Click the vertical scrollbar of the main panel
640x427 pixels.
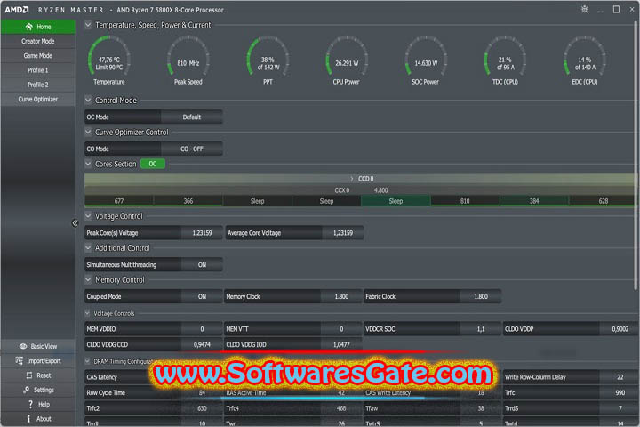click(x=636, y=156)
